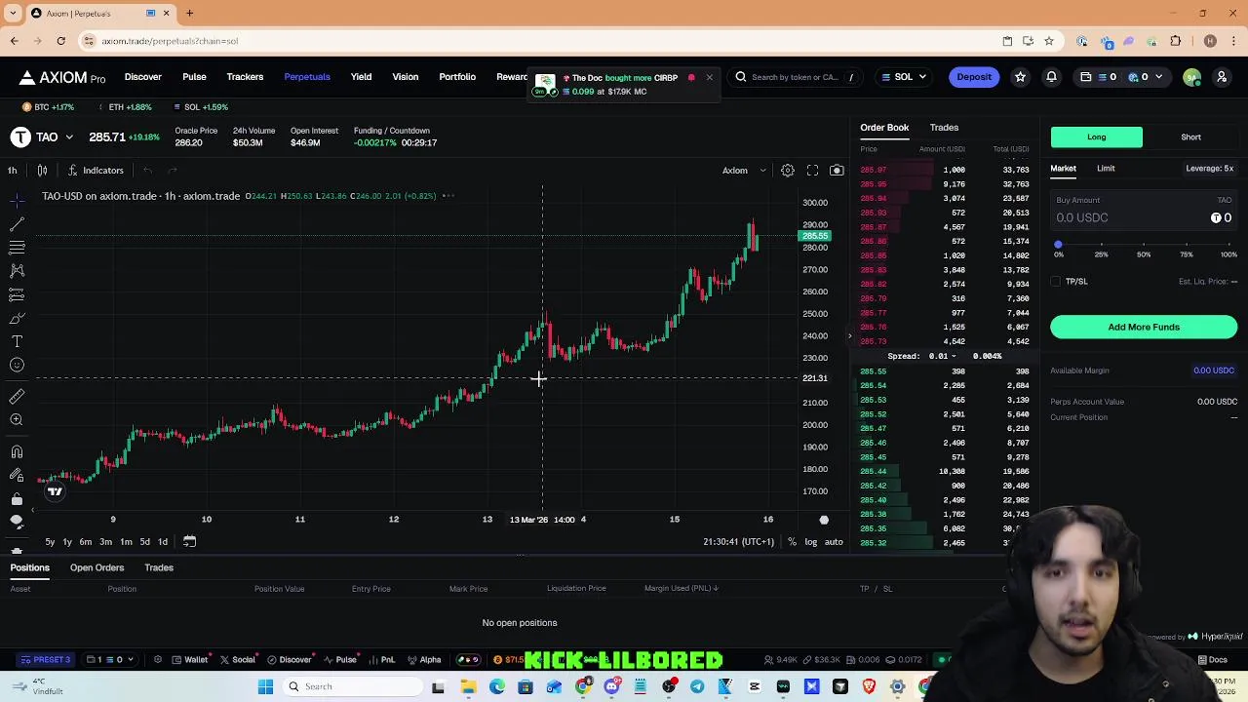Open the favorites star
Viewport: 1248px width, 702px height.
pyautogui.click(x=1020, y=77)
